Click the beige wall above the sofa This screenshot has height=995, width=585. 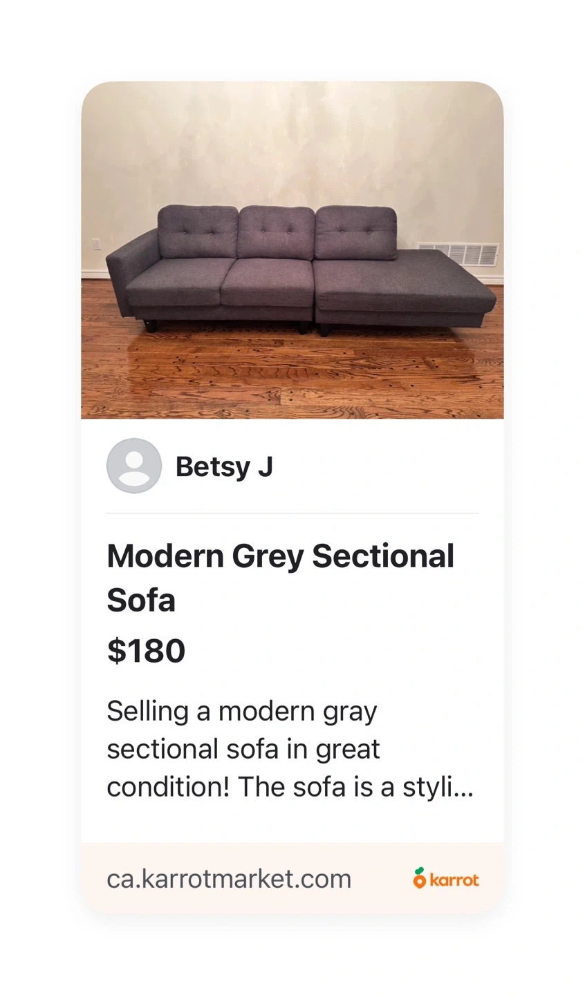(x=292, y=145)
